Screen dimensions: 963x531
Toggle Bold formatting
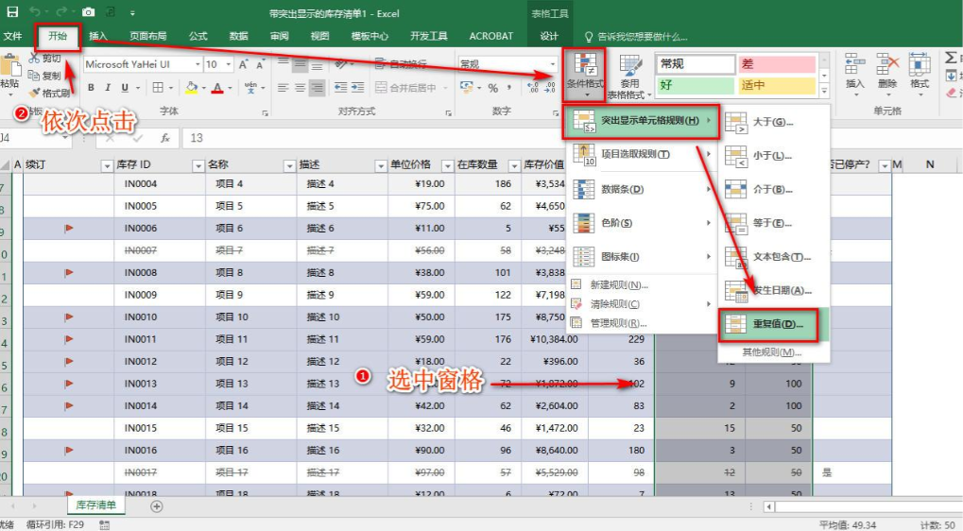point(91,88)
